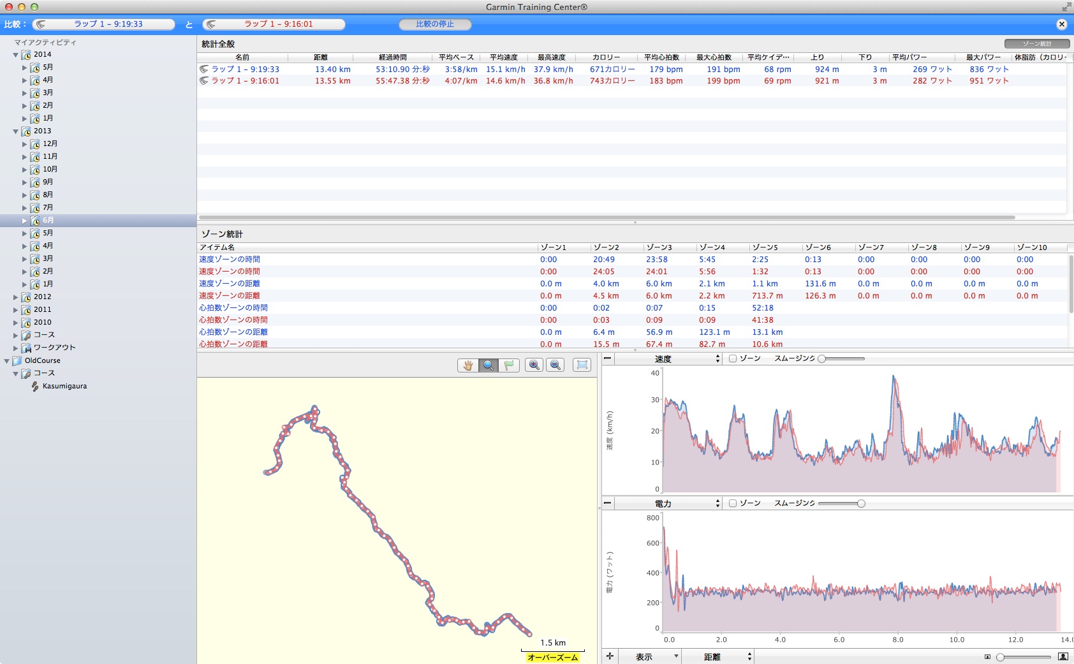Click the Kasumigaura course icon
The height and width of the screenshot is (664, 1074).
[35, 386]
